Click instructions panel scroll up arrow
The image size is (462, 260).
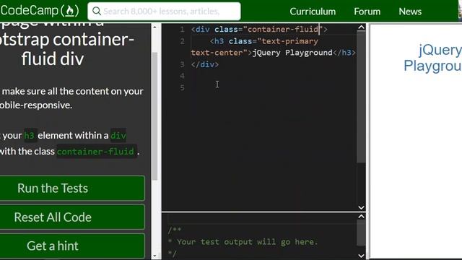154,27
